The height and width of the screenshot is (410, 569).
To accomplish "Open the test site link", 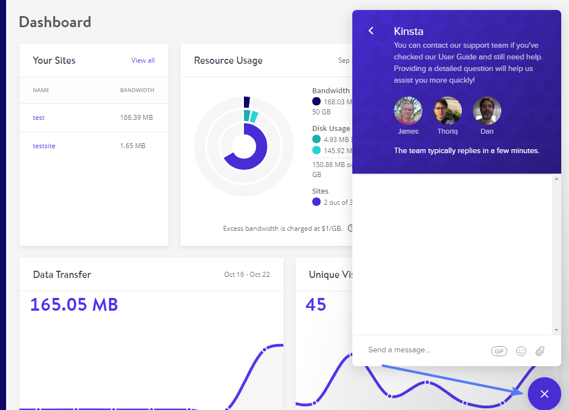I will tap(38, 118).
